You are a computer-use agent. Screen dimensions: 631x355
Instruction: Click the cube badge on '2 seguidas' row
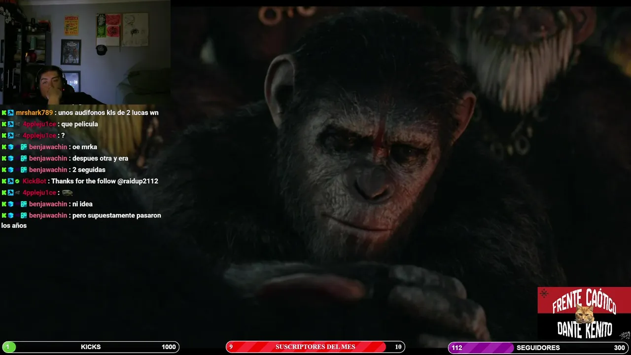pos(10,170)
